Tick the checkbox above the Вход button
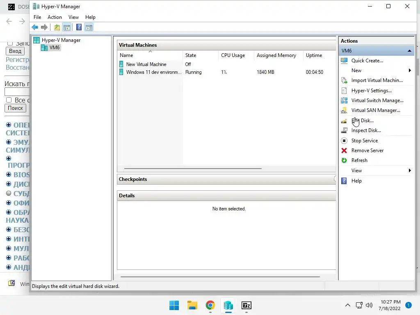This screenshot has width=420, height=315. (10, 43)
